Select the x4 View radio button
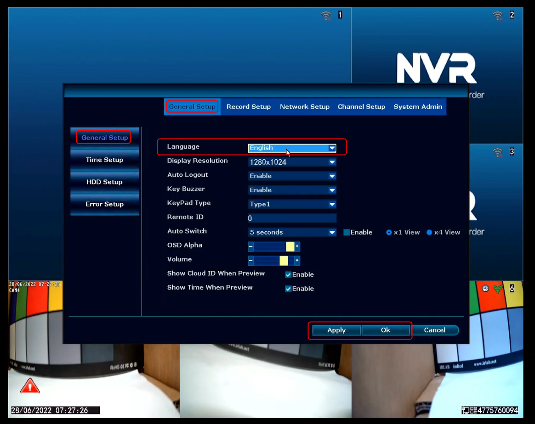The width and height of the screenshot is (535, 424). pos(429,232)
